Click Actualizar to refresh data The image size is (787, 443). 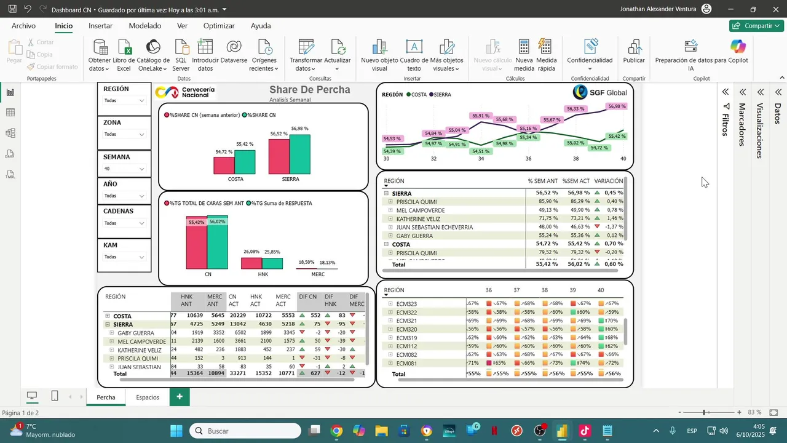click(x=338, y=55)
